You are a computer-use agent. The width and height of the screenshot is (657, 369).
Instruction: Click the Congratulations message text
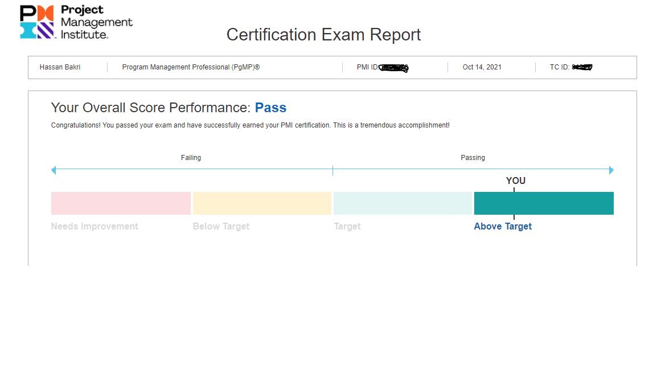coord(250,125)
